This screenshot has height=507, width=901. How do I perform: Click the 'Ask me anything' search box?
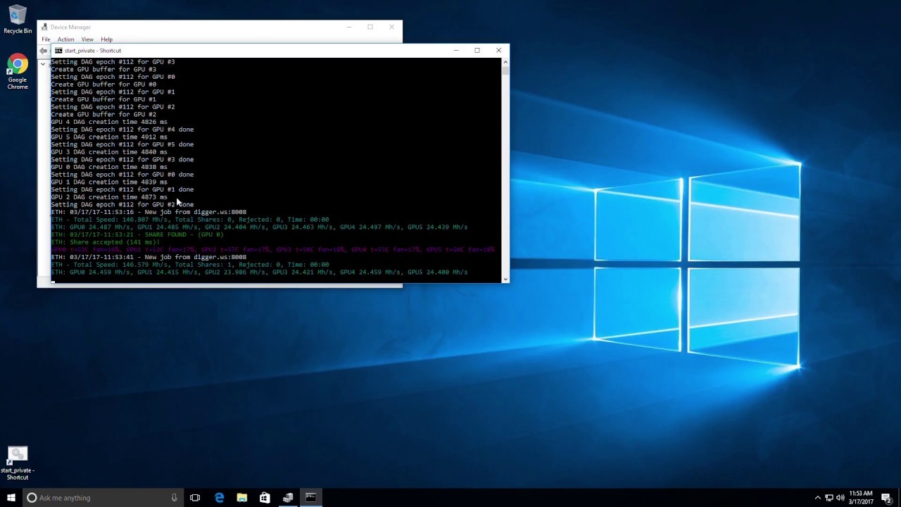(x=102, y=498)
